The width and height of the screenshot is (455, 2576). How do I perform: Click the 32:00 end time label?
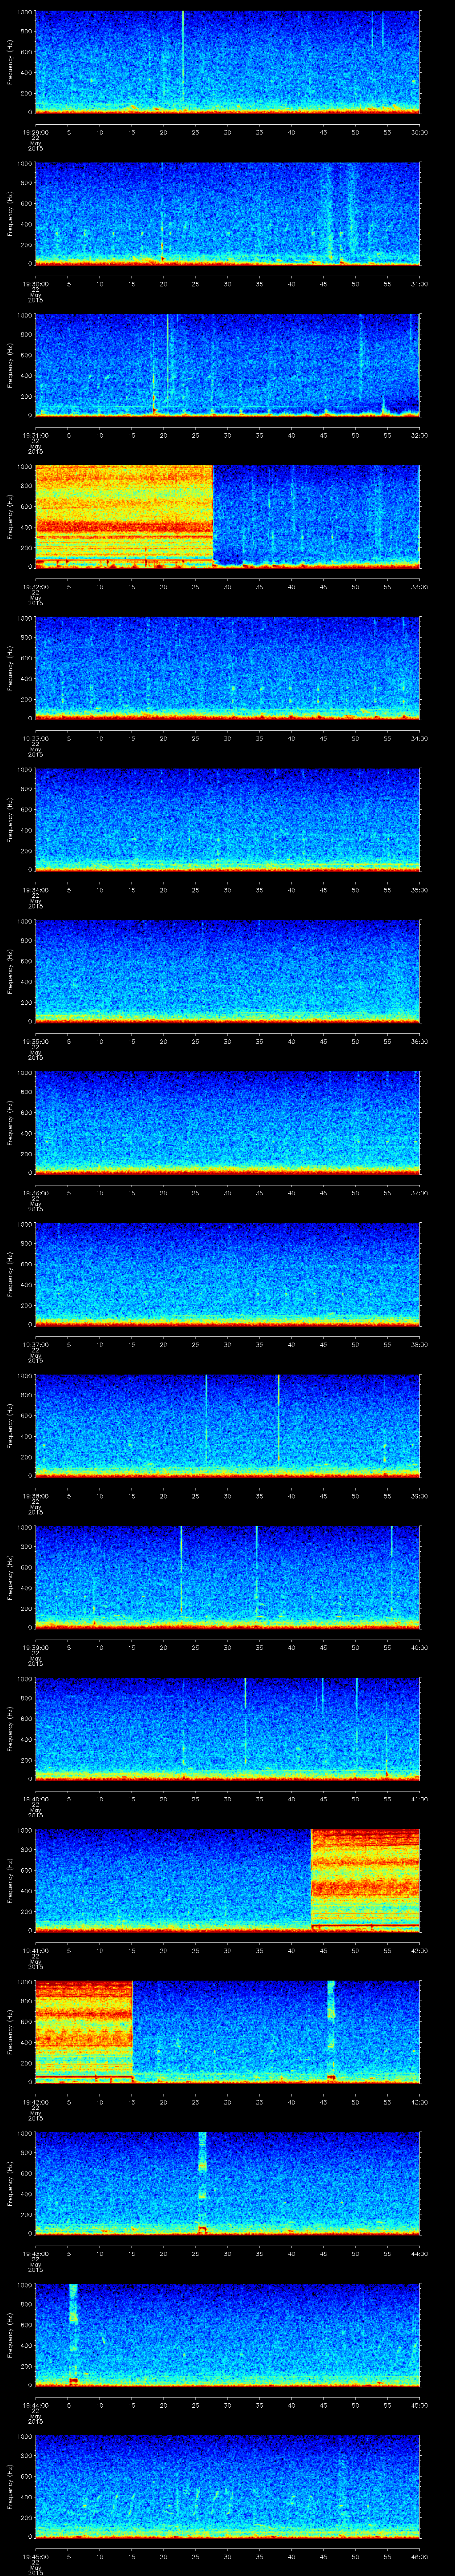420,435
